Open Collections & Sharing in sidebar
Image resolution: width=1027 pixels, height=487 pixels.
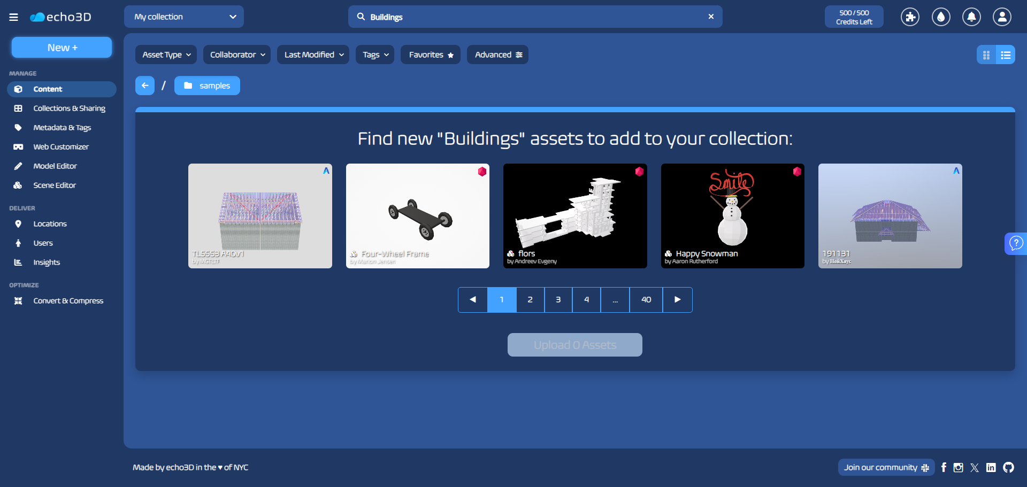point(69,109)
